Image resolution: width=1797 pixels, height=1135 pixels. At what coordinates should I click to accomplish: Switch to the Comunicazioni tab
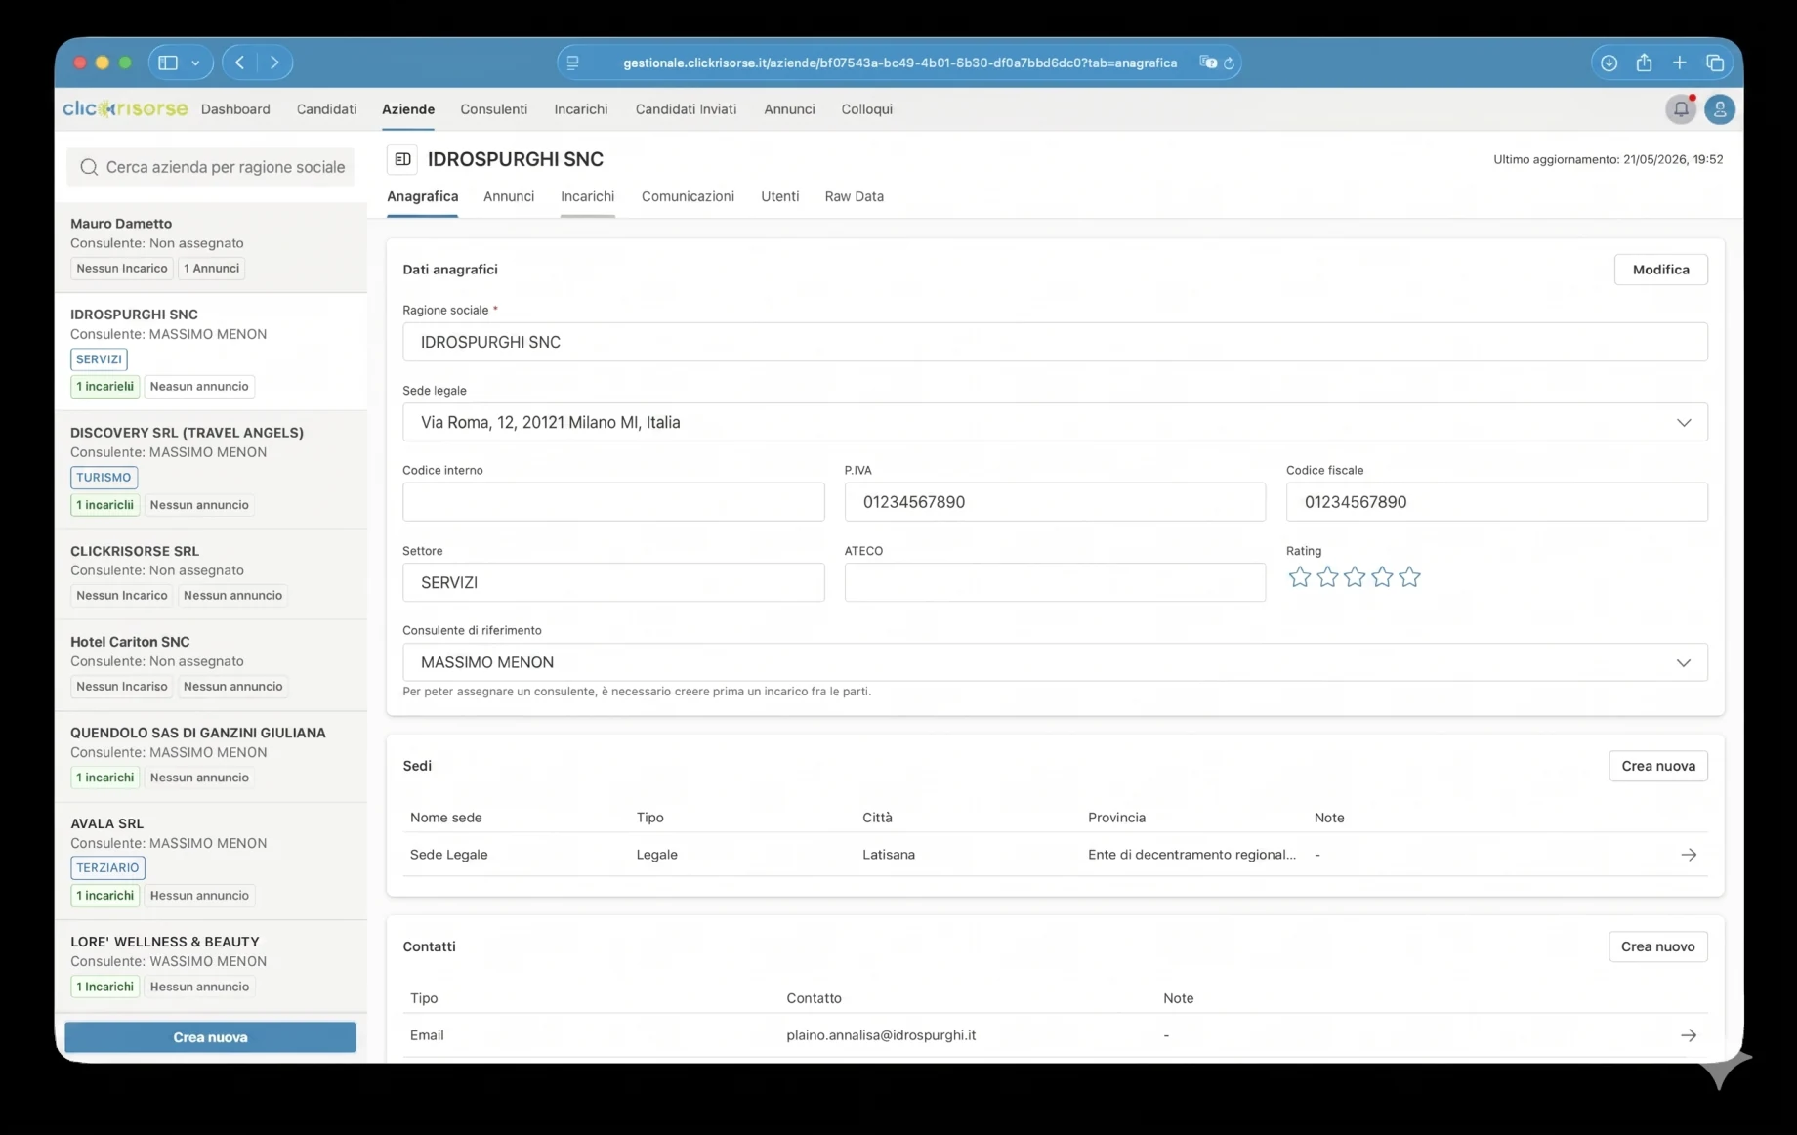(x=688, y=196)
